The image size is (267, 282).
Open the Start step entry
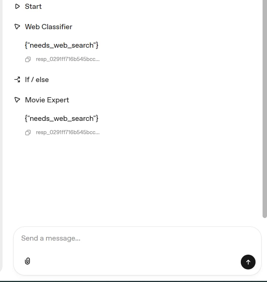[x=33, y=7]
